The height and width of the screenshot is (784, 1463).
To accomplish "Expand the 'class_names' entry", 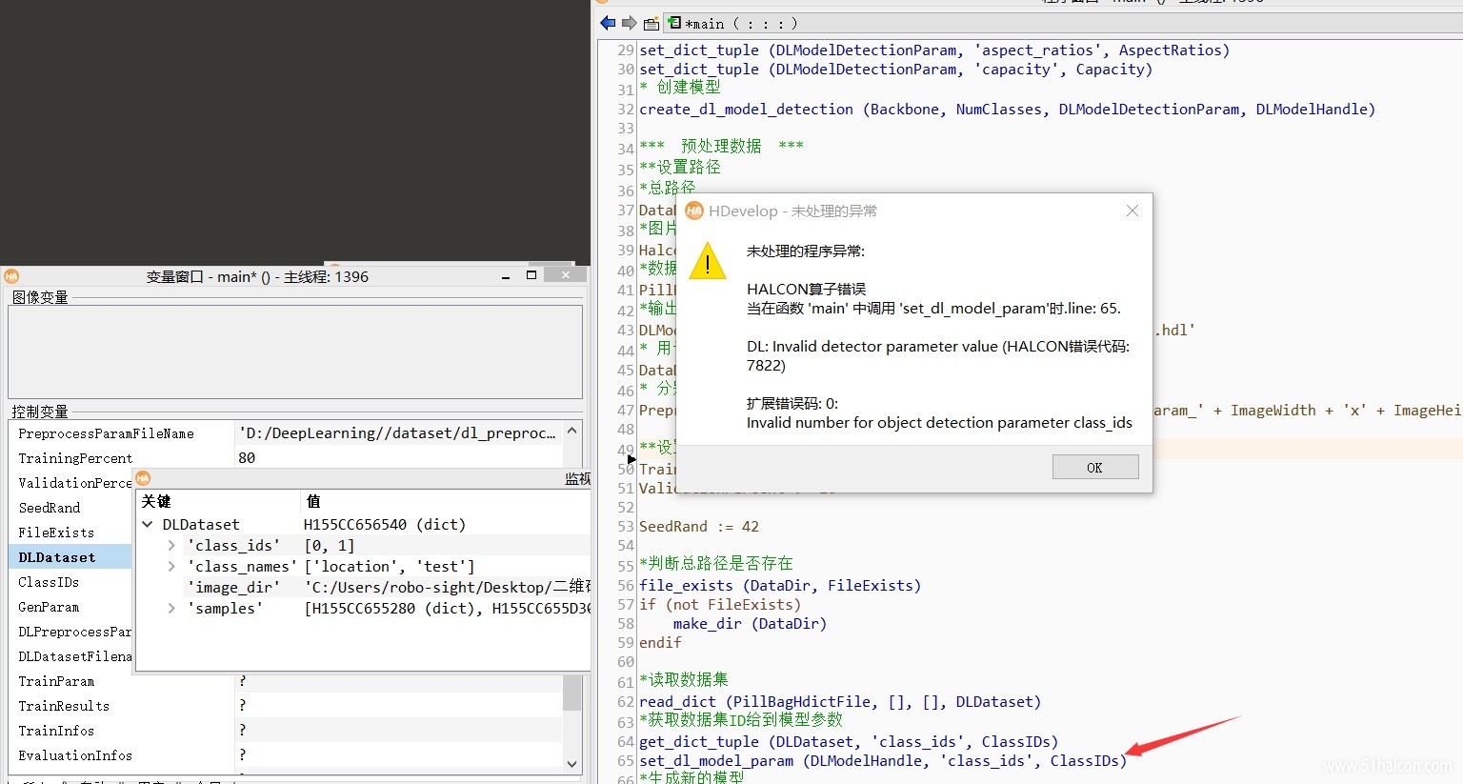I will click(171, 567).
